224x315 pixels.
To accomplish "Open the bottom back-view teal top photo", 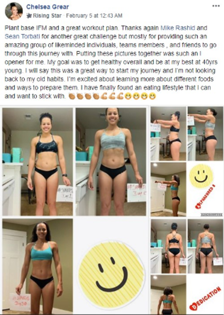I will (168, 295).
